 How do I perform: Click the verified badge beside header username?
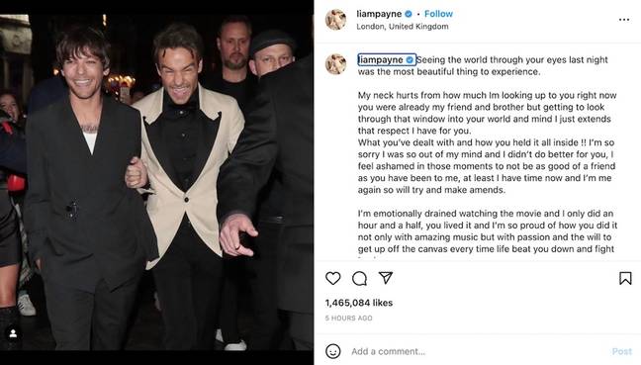409,14
